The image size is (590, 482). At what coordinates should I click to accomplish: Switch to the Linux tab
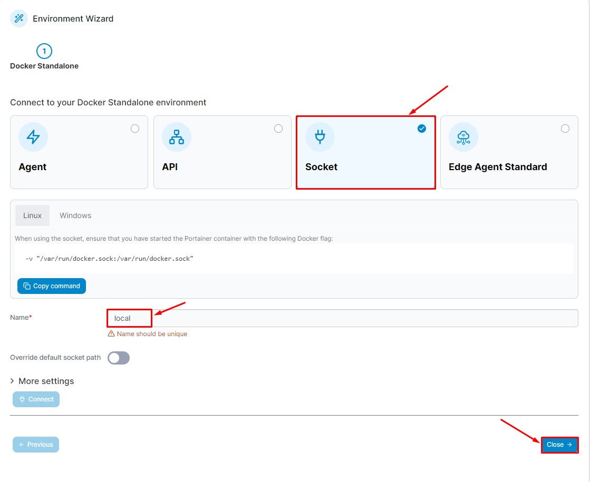tap(32, 215)
